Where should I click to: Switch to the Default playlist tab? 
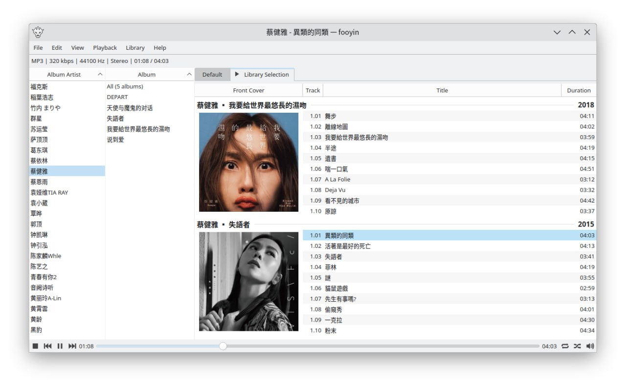click(212, 75)
